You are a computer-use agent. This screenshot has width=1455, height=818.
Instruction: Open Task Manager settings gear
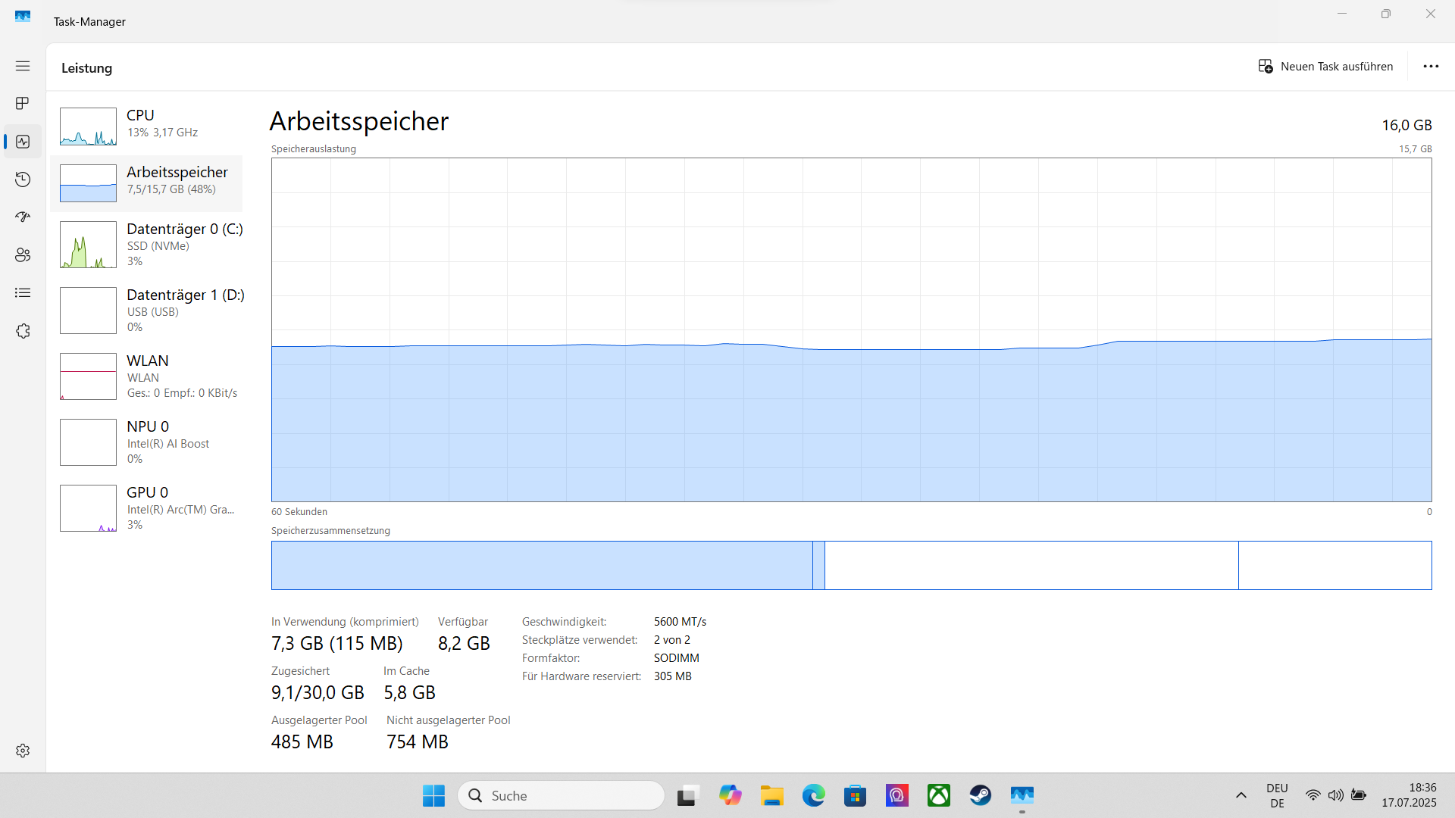(23, 750)
